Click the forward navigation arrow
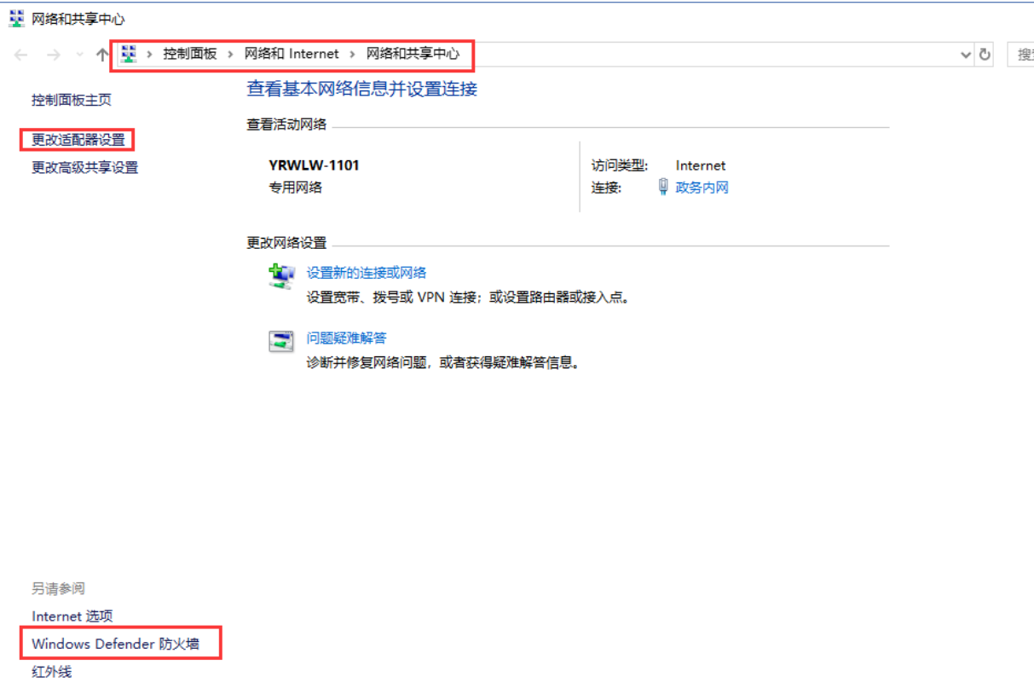The image size is (1034, 688). coord(53,55)
